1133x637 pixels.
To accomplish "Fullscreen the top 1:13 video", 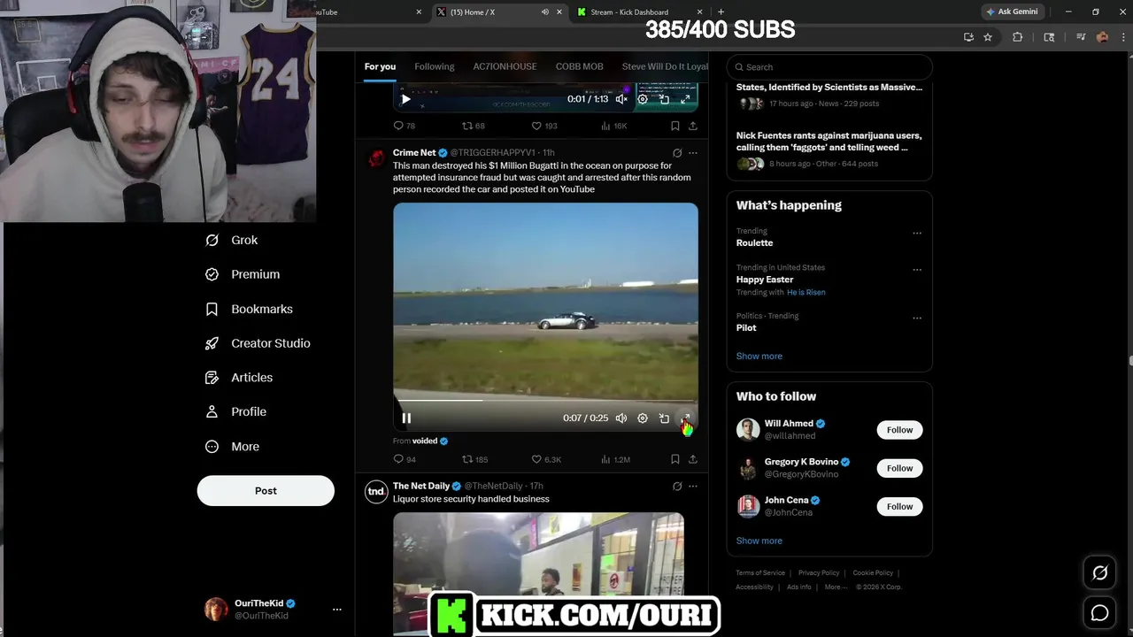I will tap(685, 99).
